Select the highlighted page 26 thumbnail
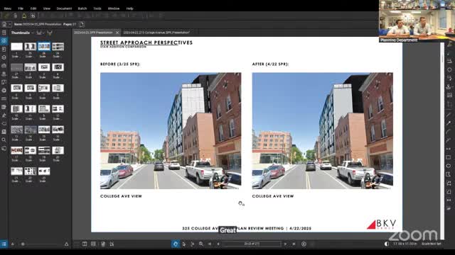This screenshot has width=455, height=255. (44, 46)
